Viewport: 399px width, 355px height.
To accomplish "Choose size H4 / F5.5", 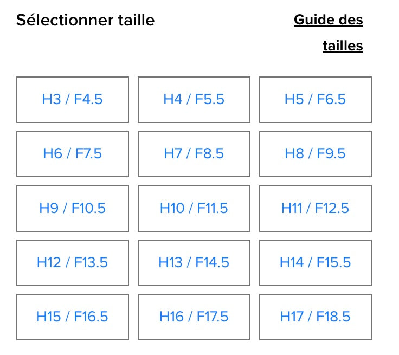I will click(x=194, y=100).
